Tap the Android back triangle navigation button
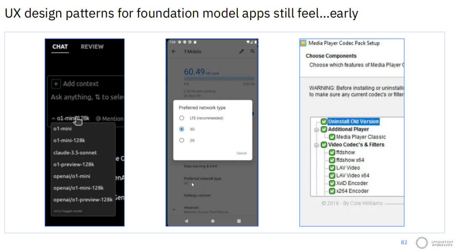Image resolution: width=454 pixels, height=249 pixels. click(x=186, y=221)
